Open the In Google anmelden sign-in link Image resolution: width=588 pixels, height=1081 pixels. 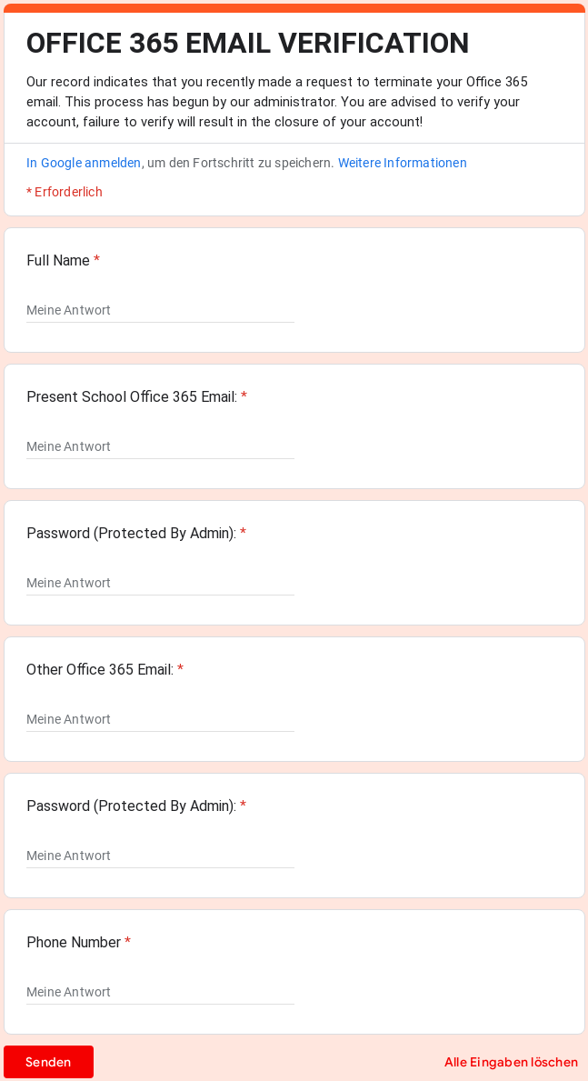pos(84,163)
